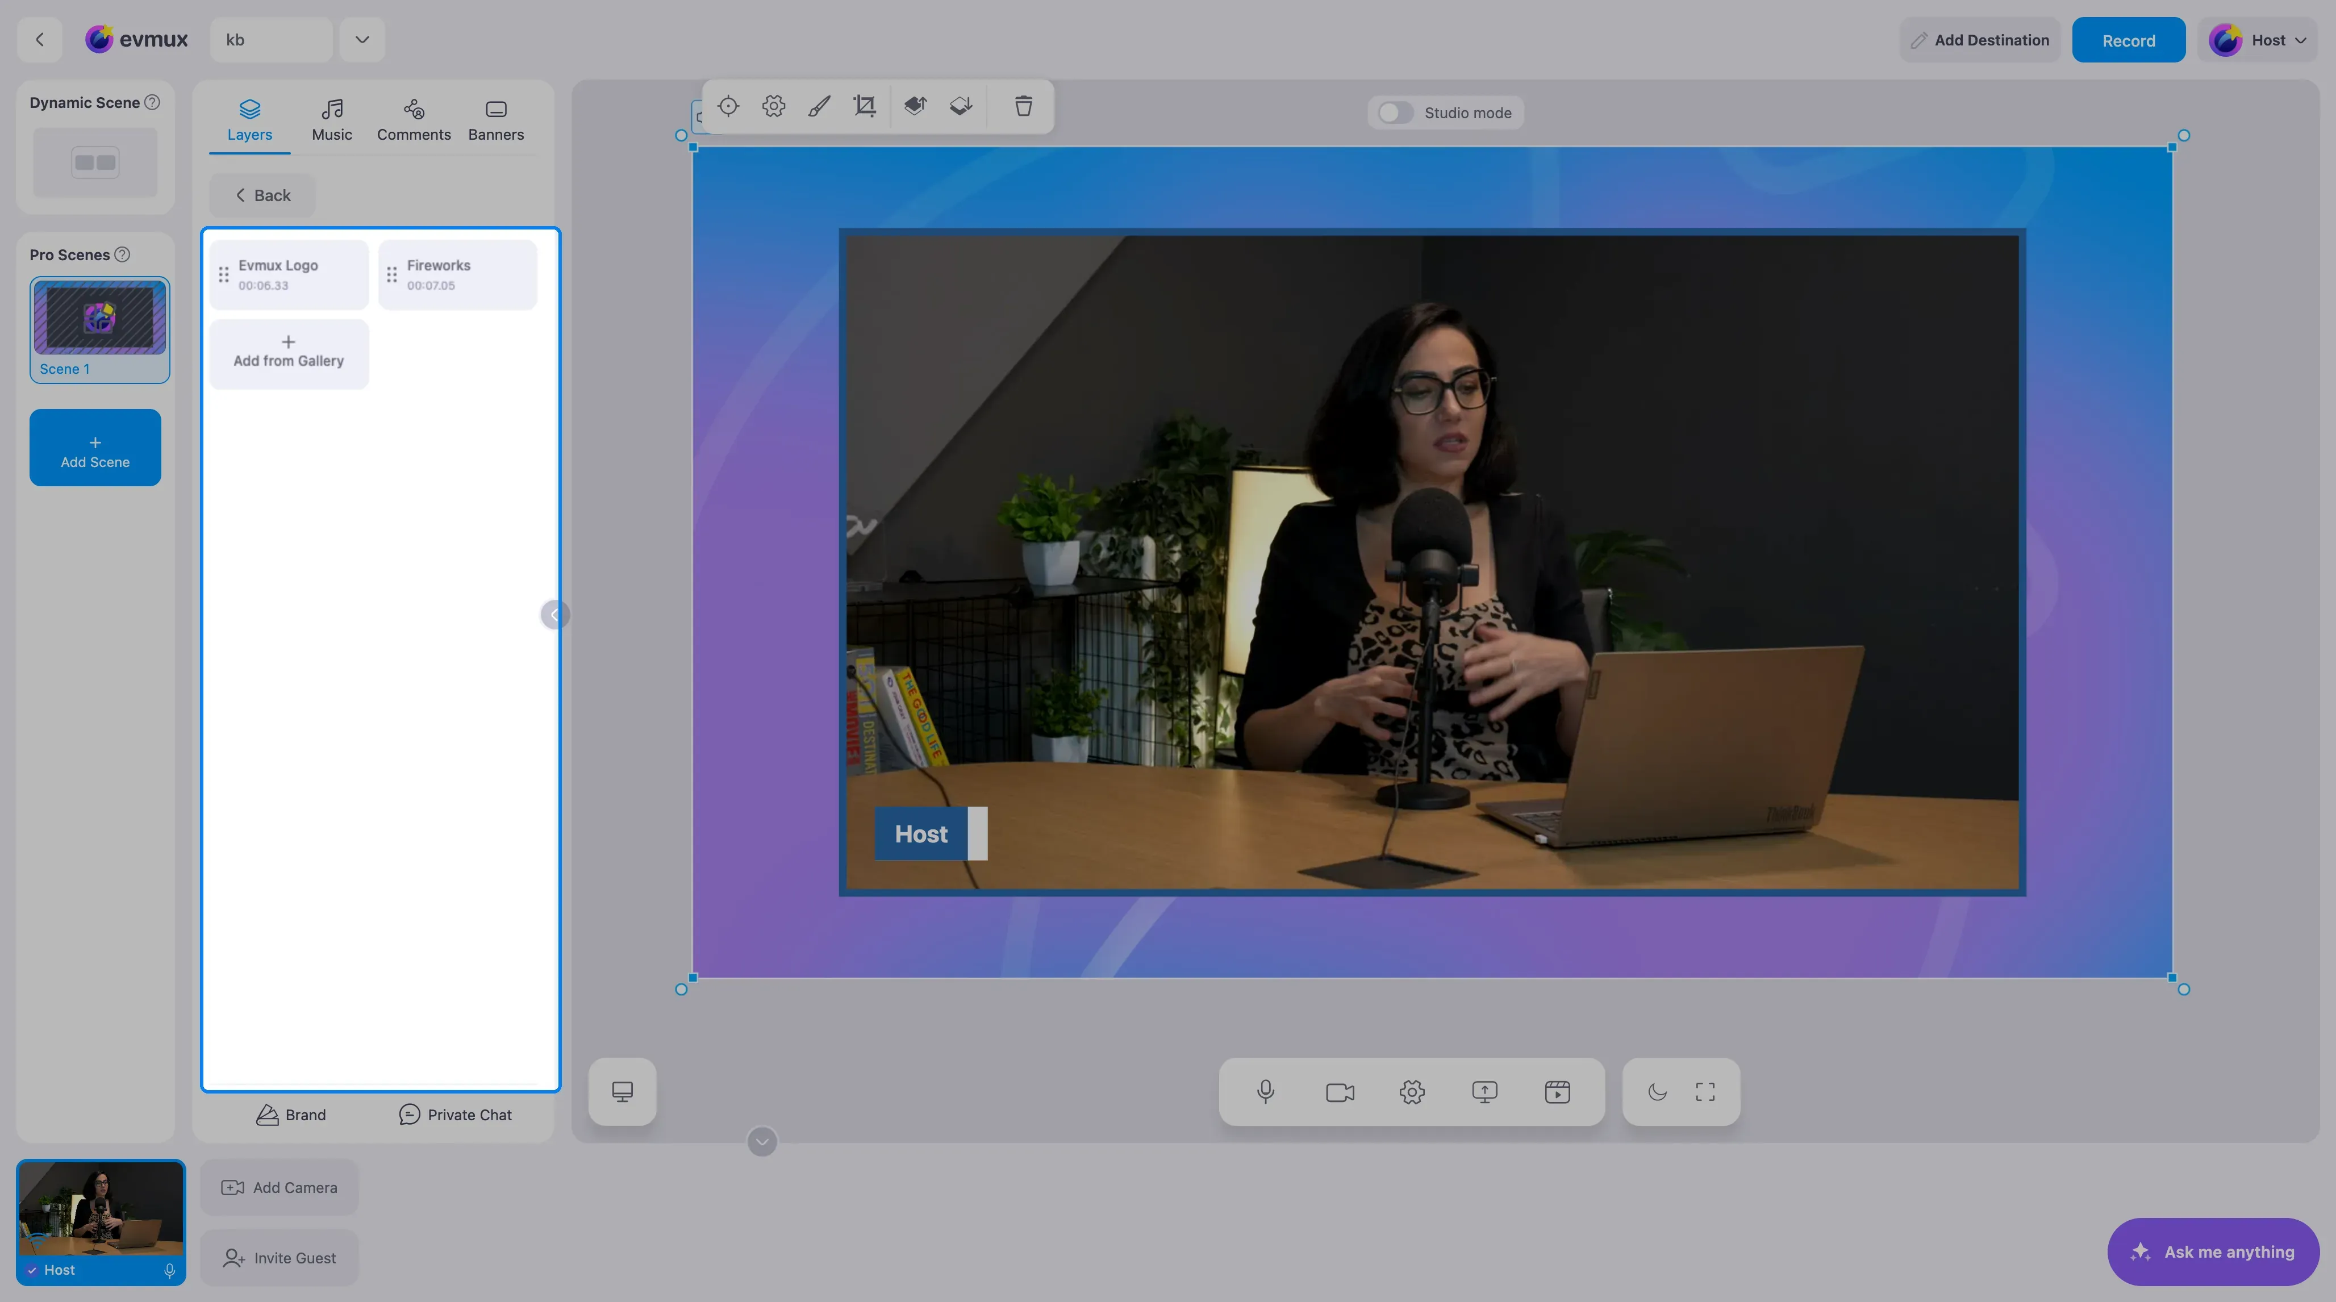Click Add from Gallery
This screenshot has width=2336, height=1302.
[289, 353]
